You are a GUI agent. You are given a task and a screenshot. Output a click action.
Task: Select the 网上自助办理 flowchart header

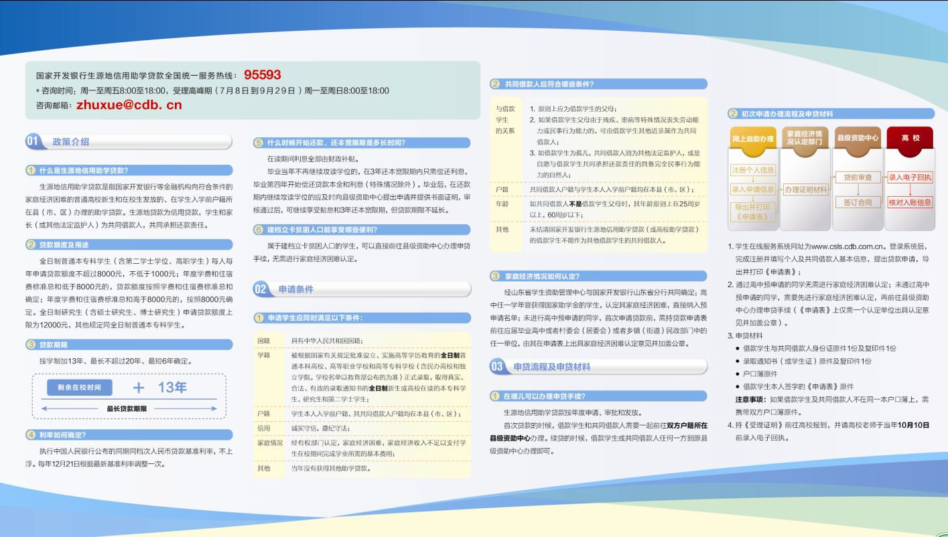tap(752, 139)
